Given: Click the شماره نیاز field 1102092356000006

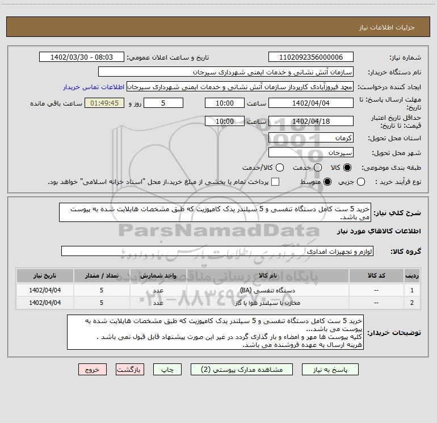Looking at the screenshot, I should pos(311,57).
